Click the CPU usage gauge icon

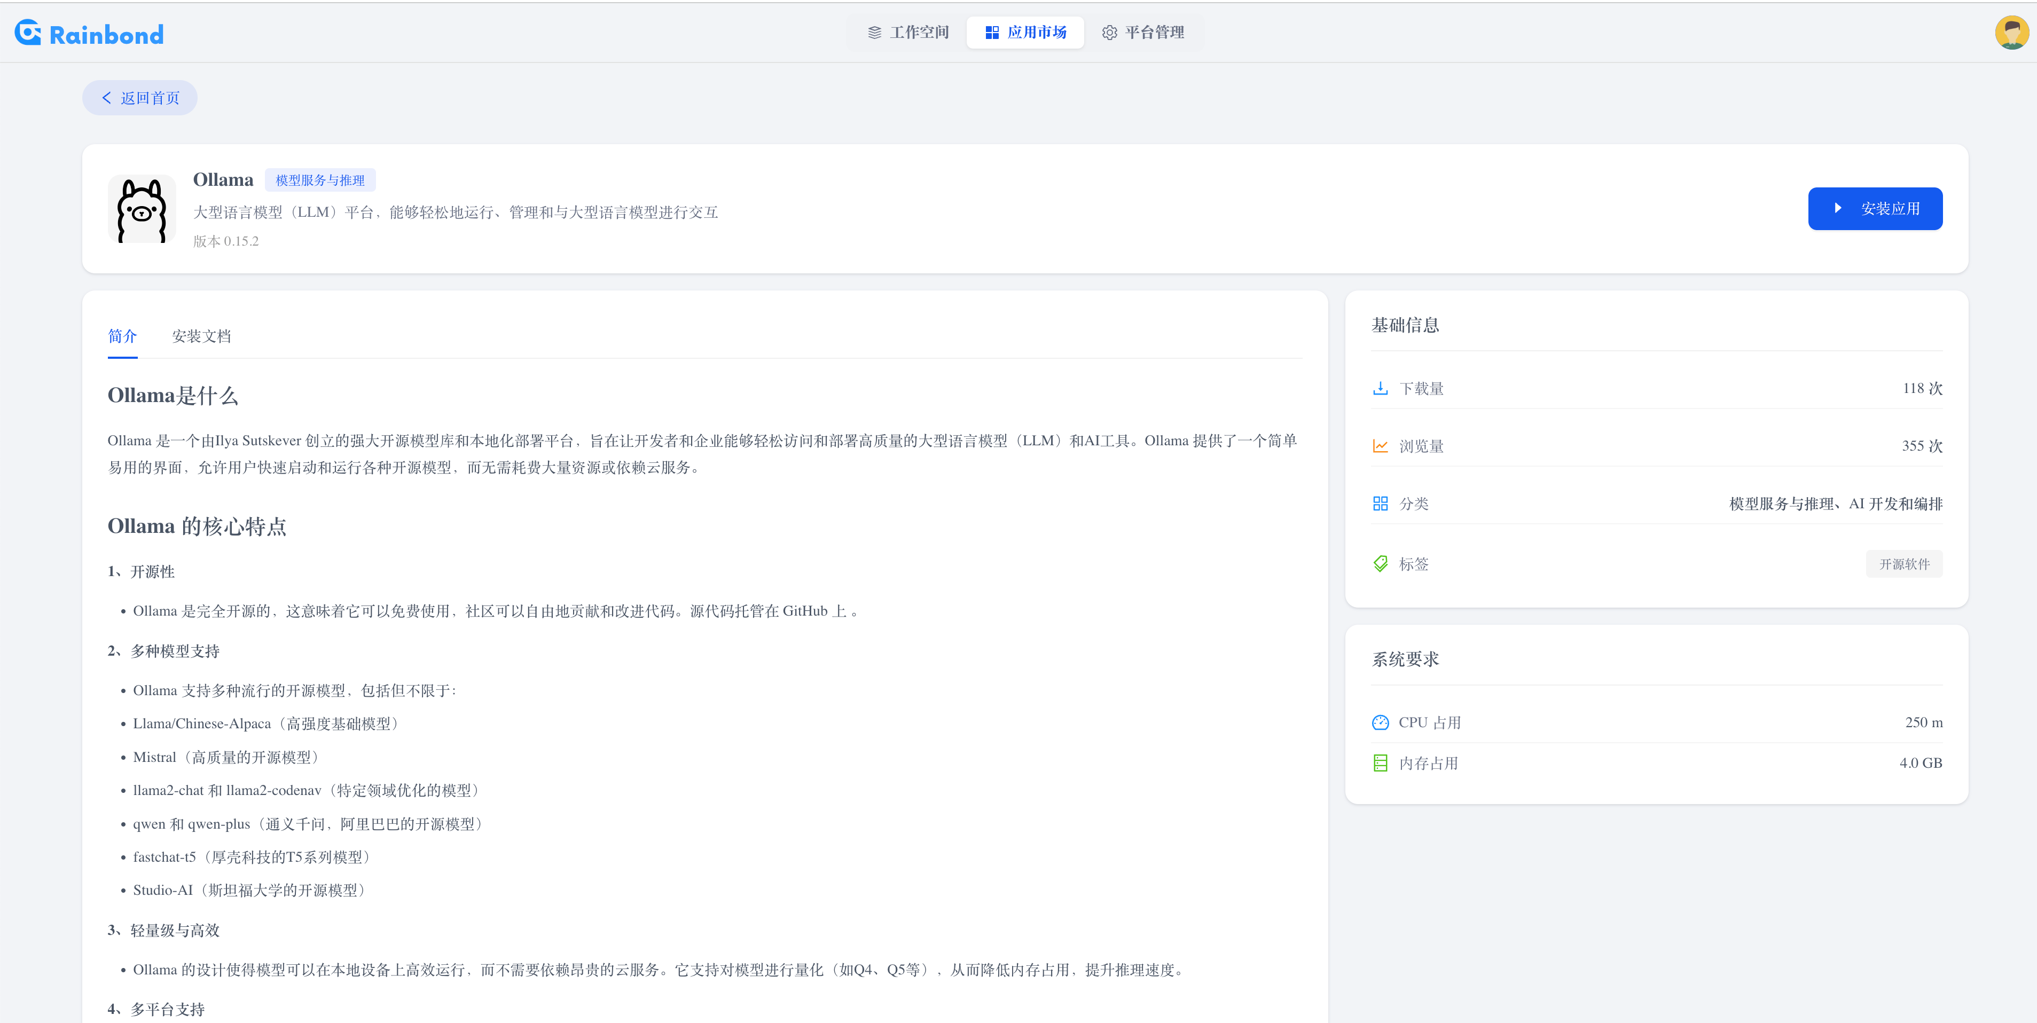click(x=1380, y=722)
